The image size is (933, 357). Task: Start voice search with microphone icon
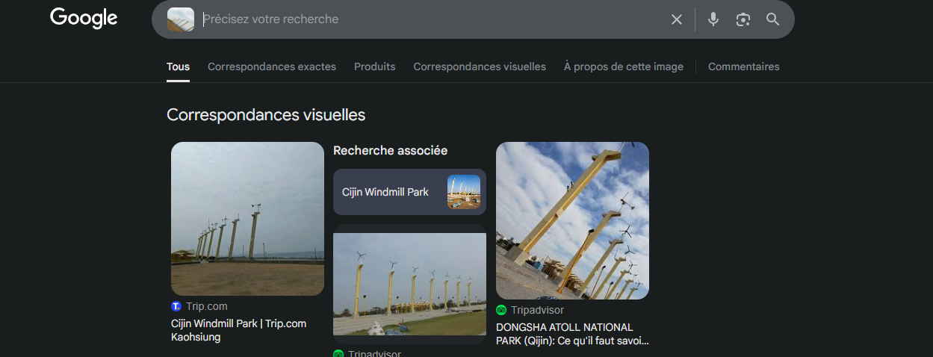[713, 19]
